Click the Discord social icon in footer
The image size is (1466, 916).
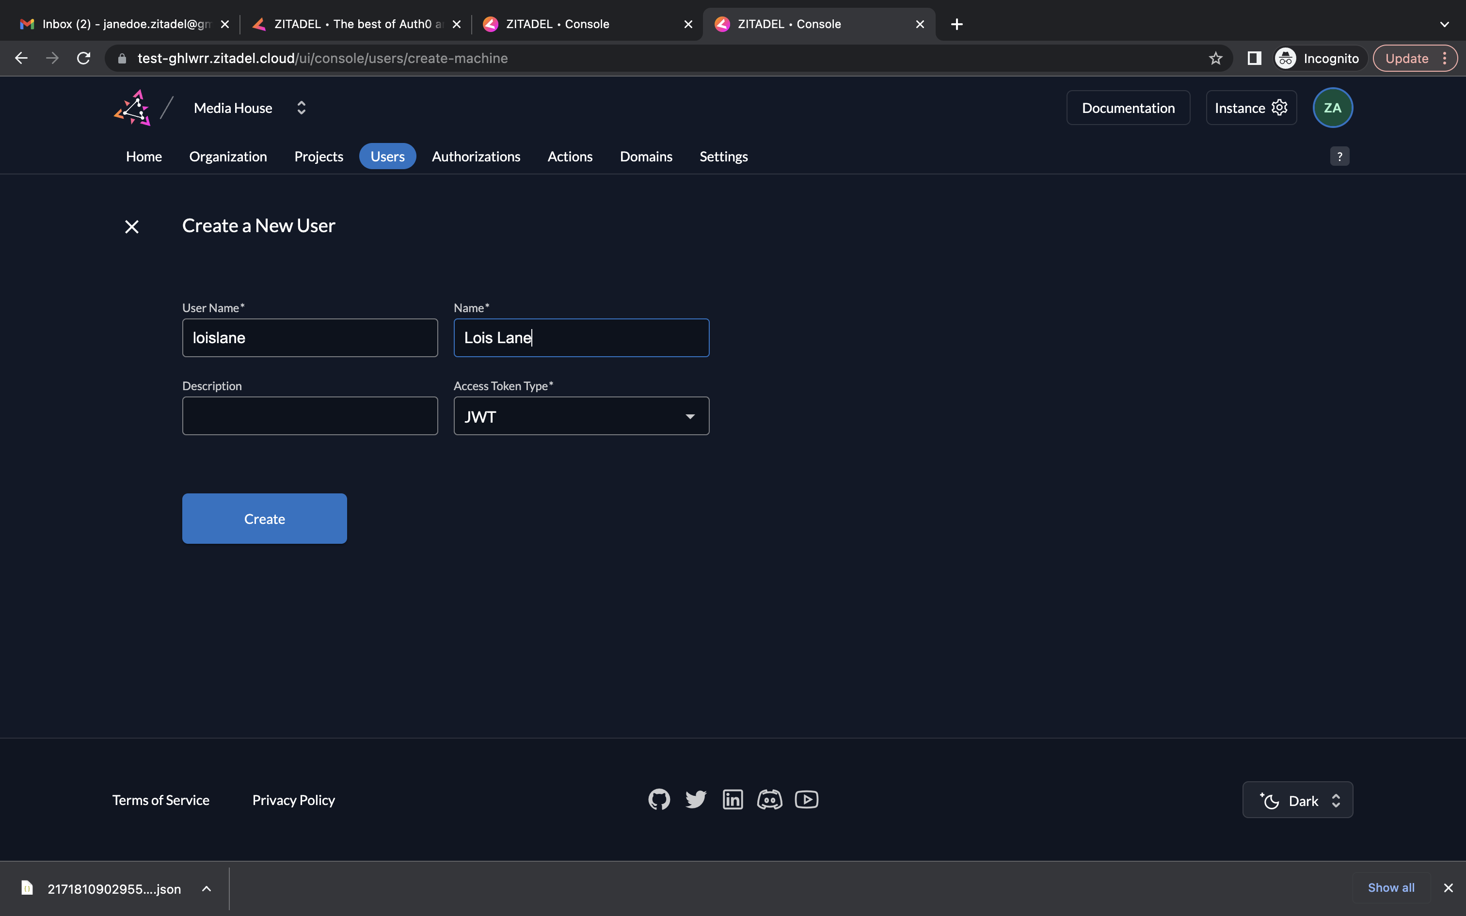pos(769,800)
